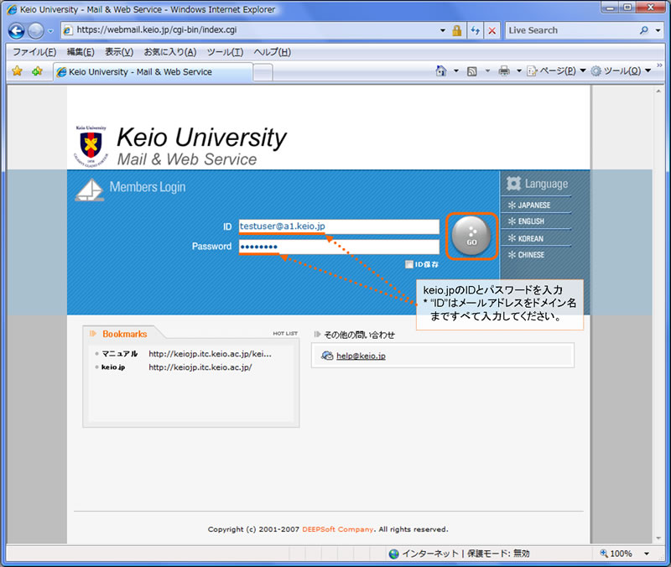The width and height of the screenshot is (671, 567).
Task: Switch language to JAPANESE
Action: [x=533, y=205]
